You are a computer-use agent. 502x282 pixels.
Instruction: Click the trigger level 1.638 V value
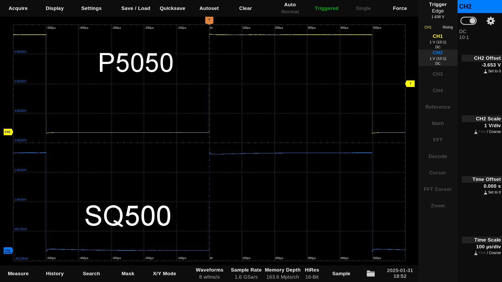click(438, 17)
